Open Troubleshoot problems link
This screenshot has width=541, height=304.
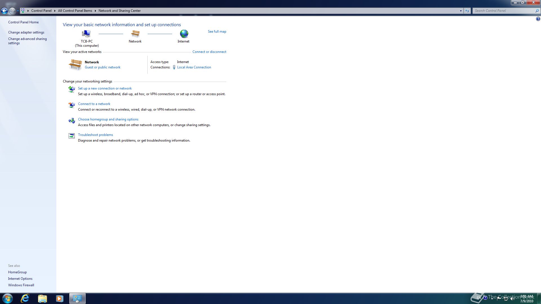pyautogui.click(x=96, y=135)
